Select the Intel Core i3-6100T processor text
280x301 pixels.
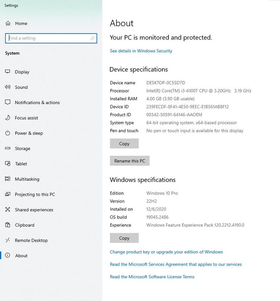pyautogui.click(x=199, y=91)
